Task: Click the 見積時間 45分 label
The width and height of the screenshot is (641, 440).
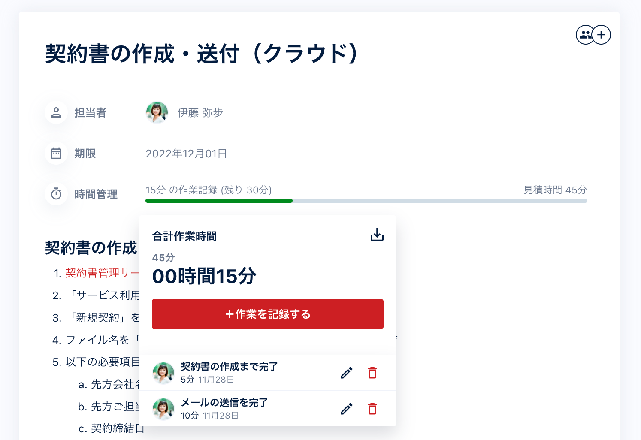Action: (x=555, y=190)
